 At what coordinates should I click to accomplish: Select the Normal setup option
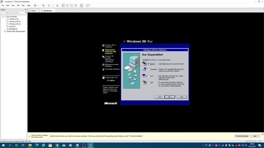[148, 64]
